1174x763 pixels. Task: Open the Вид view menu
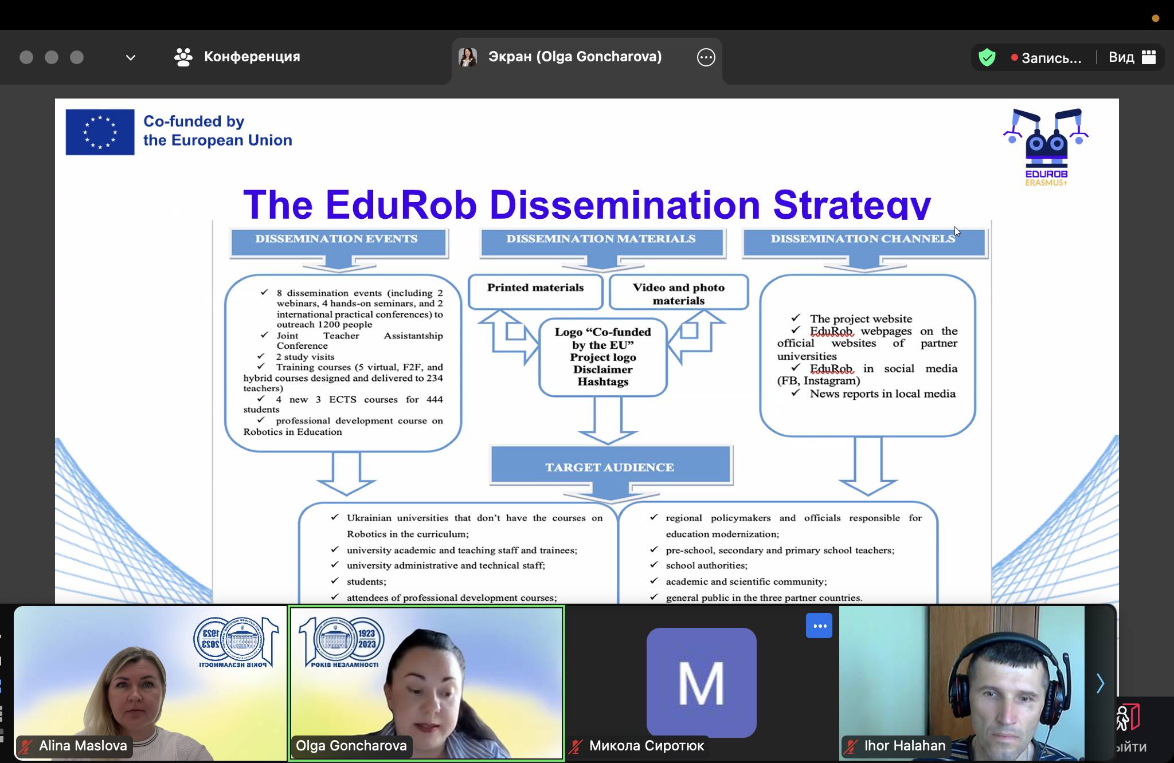pyautogui.click(x=1121, y=57)
